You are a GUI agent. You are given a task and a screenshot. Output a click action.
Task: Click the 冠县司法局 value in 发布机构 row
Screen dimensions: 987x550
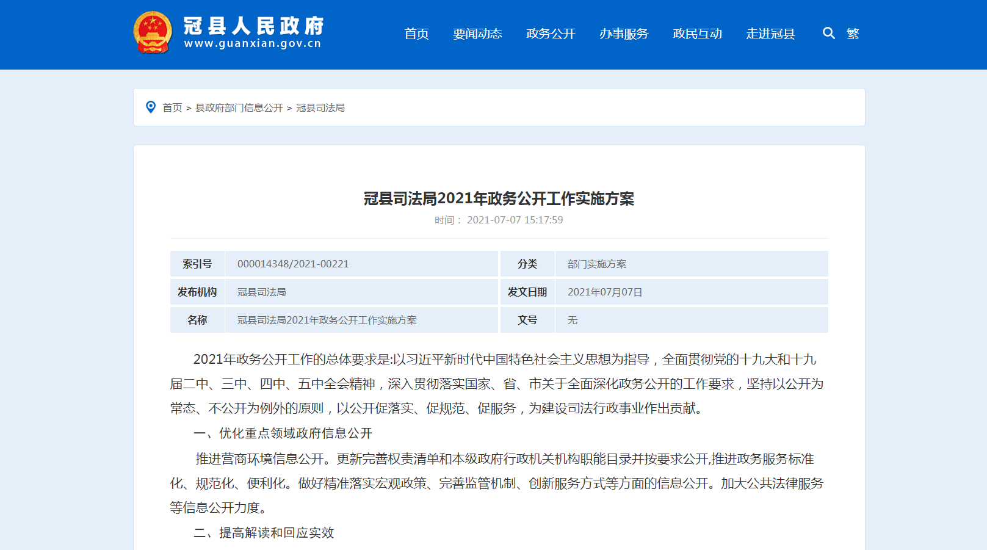(262, 292)
